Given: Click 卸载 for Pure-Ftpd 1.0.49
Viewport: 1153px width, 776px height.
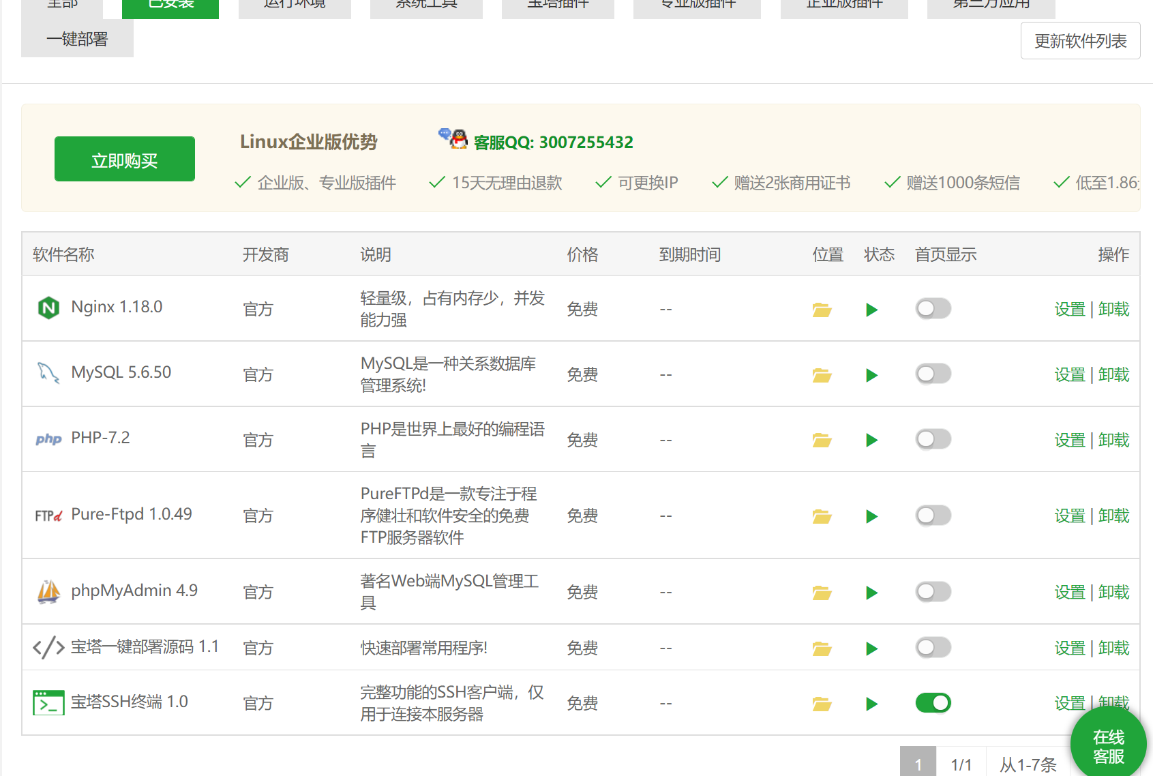Looking at the screenshot, I should click(1114, 516).
